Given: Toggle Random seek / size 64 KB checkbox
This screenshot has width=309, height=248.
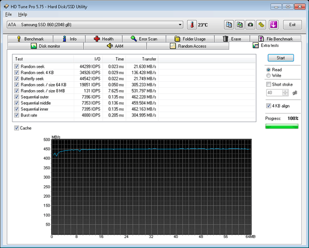Looking at the screenshot, I should (x=16, y=85).
